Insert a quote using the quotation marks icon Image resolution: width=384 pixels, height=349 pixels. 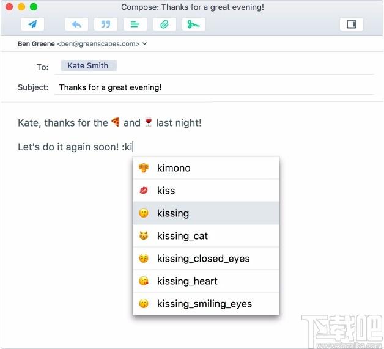(x=106, y=24)
